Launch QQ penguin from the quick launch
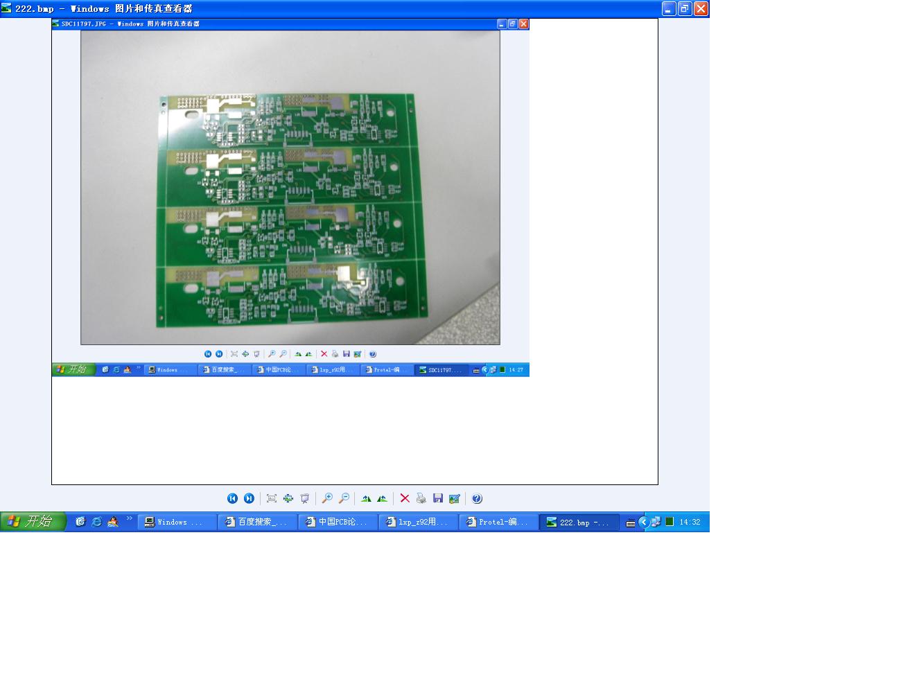 113,522
